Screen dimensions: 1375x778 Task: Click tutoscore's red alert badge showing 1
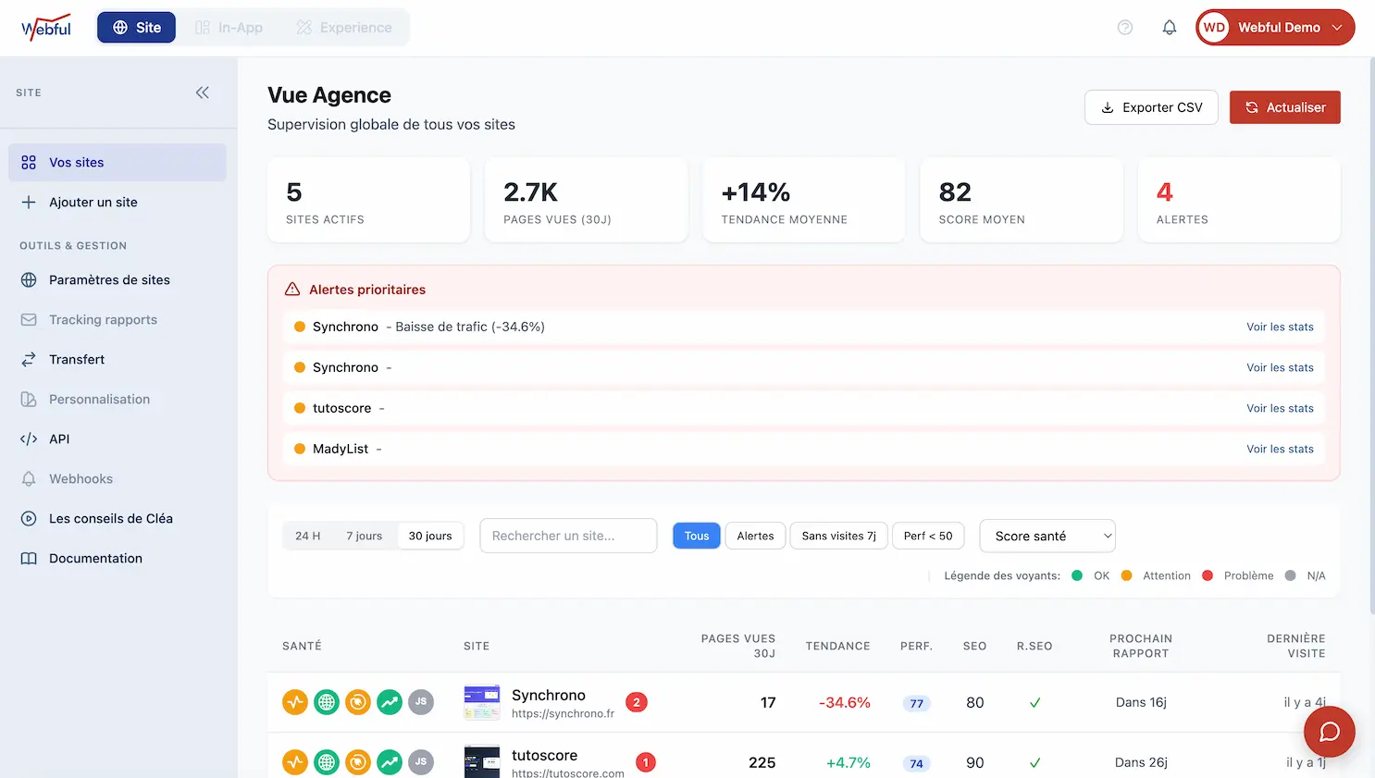point(646,762)
